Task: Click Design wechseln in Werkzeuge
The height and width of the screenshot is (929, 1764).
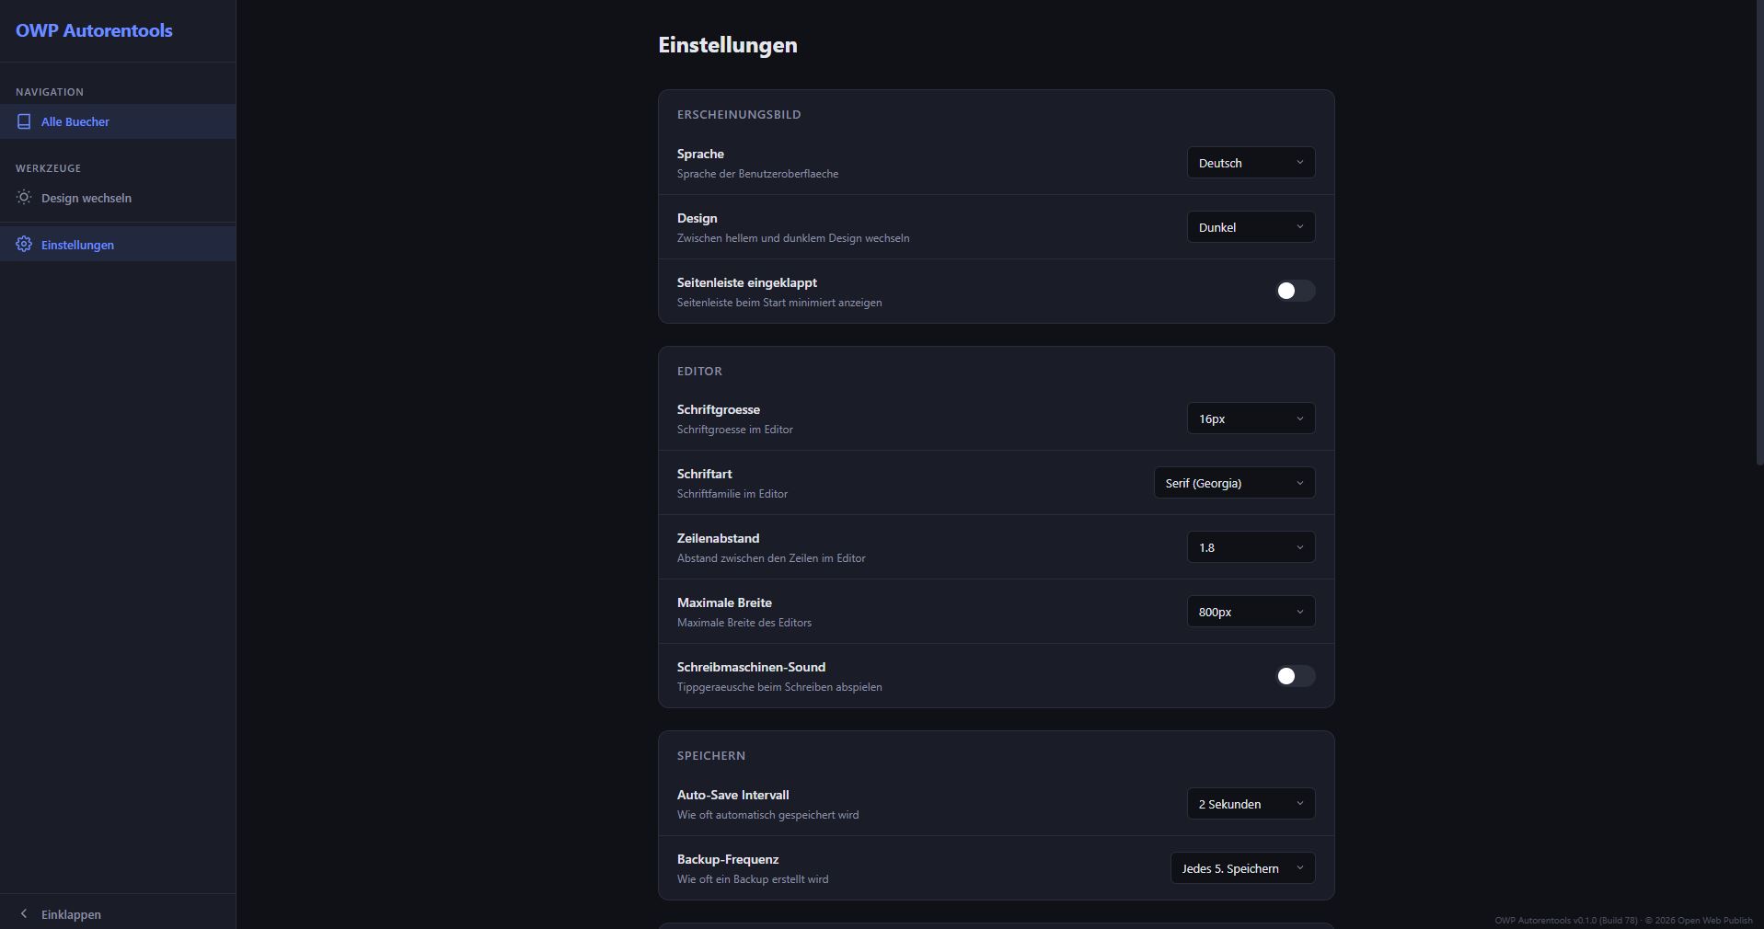Action: (x=86, y=198)
